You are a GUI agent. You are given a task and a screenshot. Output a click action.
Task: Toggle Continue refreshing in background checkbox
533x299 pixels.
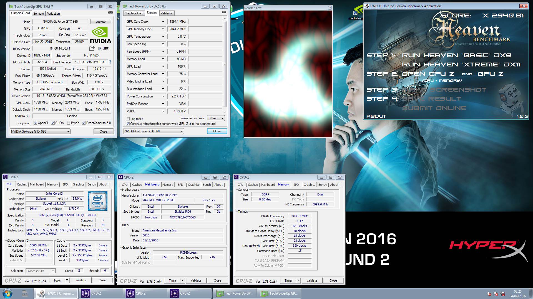128,124
